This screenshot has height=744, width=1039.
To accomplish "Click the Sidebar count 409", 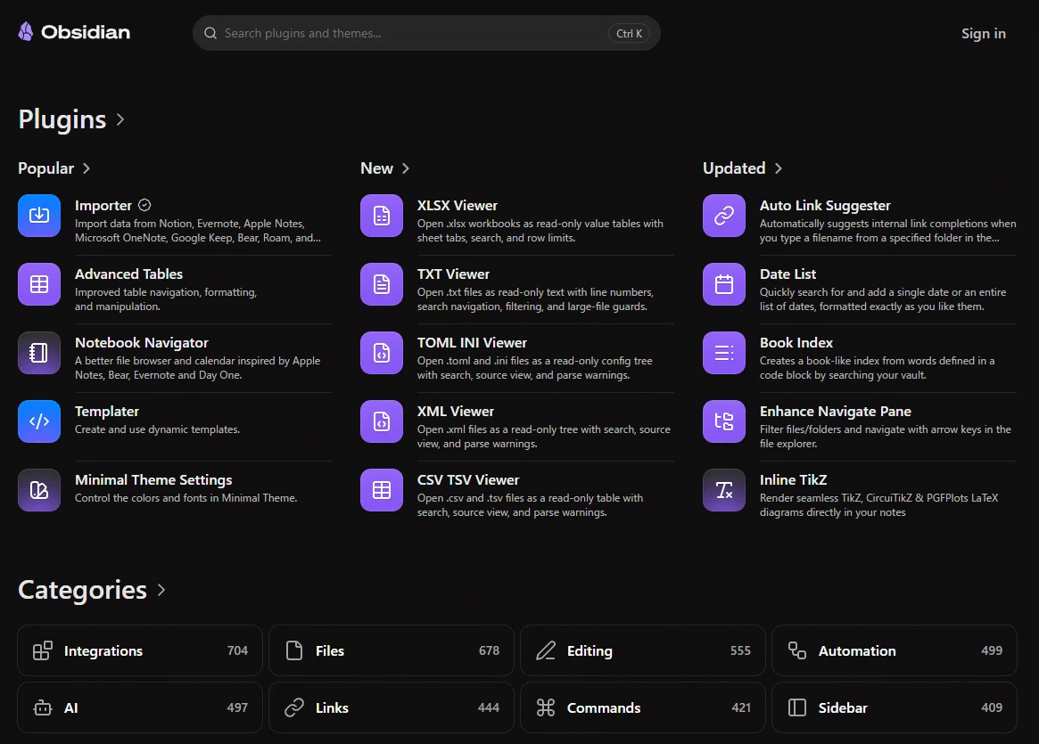I will (x=992, y=707).
